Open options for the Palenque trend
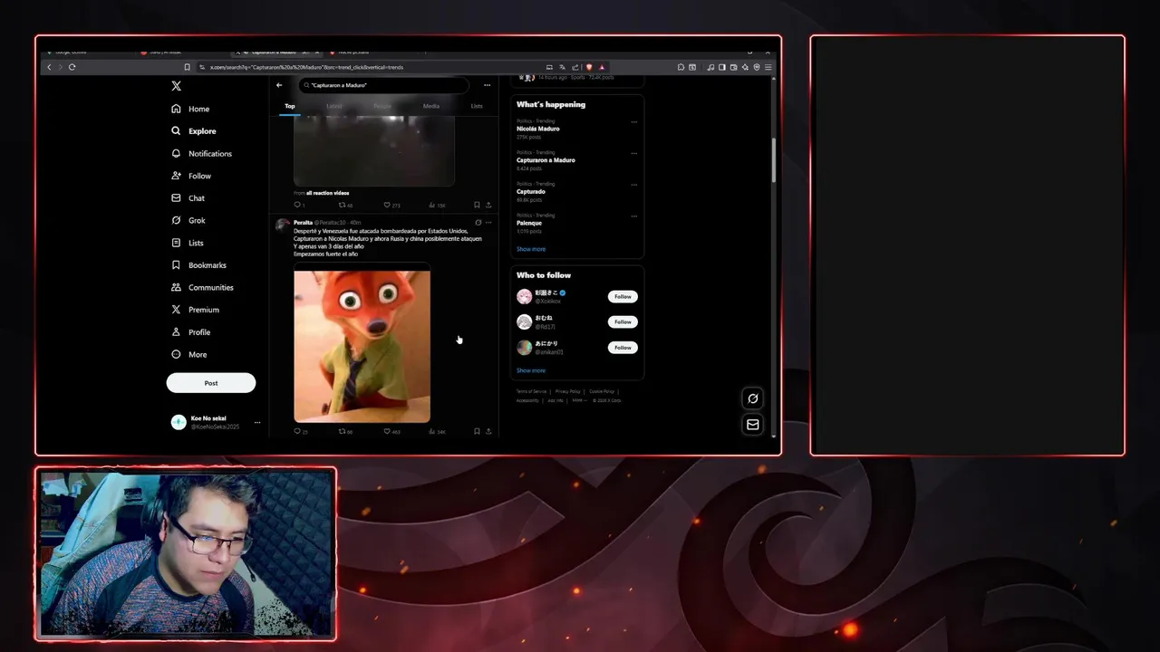Image resolution: width=1160 pixels, height=652 pixels. 633,216
